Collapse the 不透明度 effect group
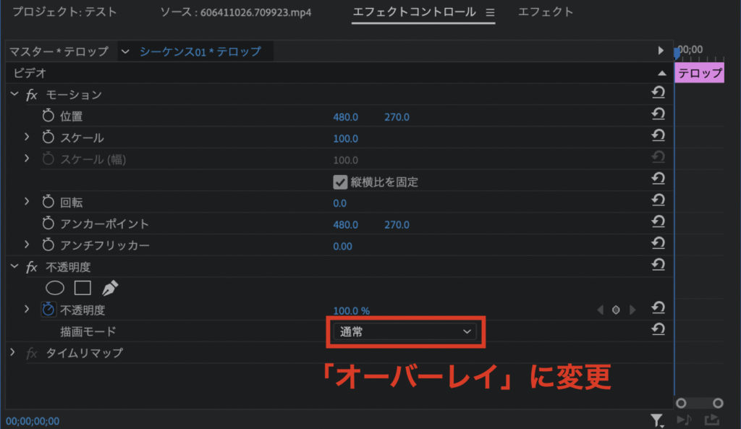This screenshot has height=429, width=741. (14, 266)
